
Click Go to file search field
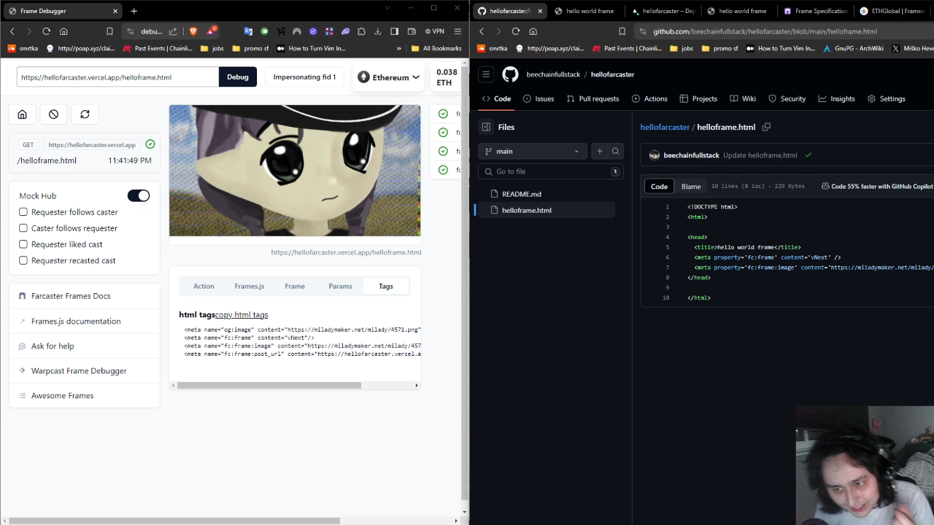coord(550,171)
